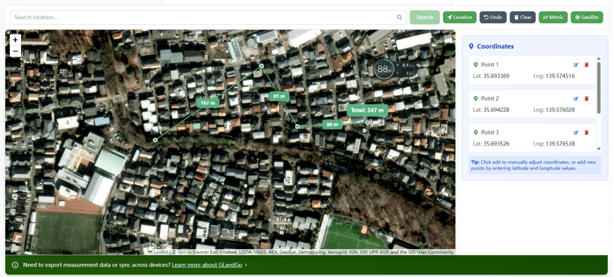Click the undo arrow icon on Undo button
Viewport: 613px width, 277px height.
tap(485, 17)
